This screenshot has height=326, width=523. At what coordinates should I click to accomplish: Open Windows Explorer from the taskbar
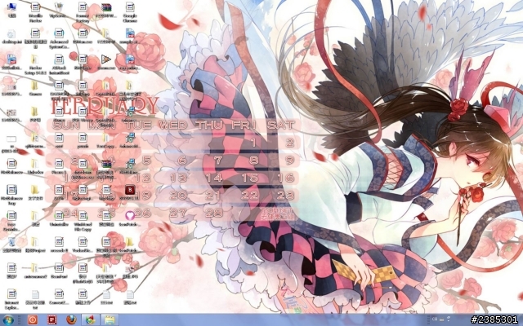tap(110, 320)
